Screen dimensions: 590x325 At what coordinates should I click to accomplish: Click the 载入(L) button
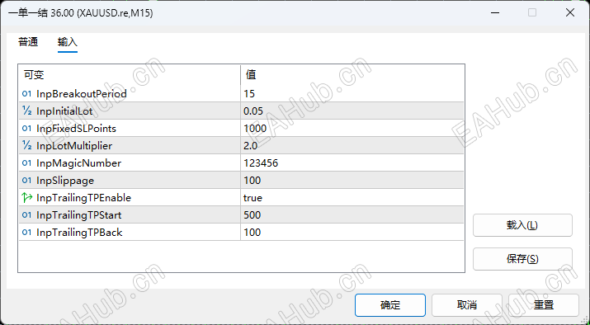click(x=522, y=225)
